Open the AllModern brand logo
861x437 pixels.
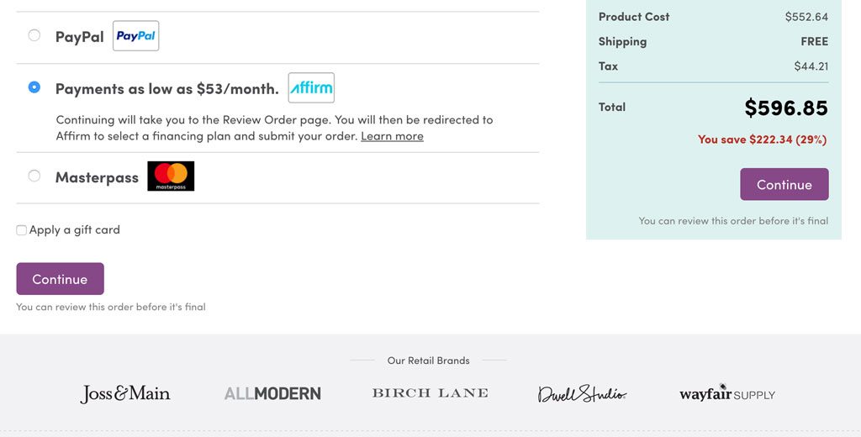(x=272, y=393)
